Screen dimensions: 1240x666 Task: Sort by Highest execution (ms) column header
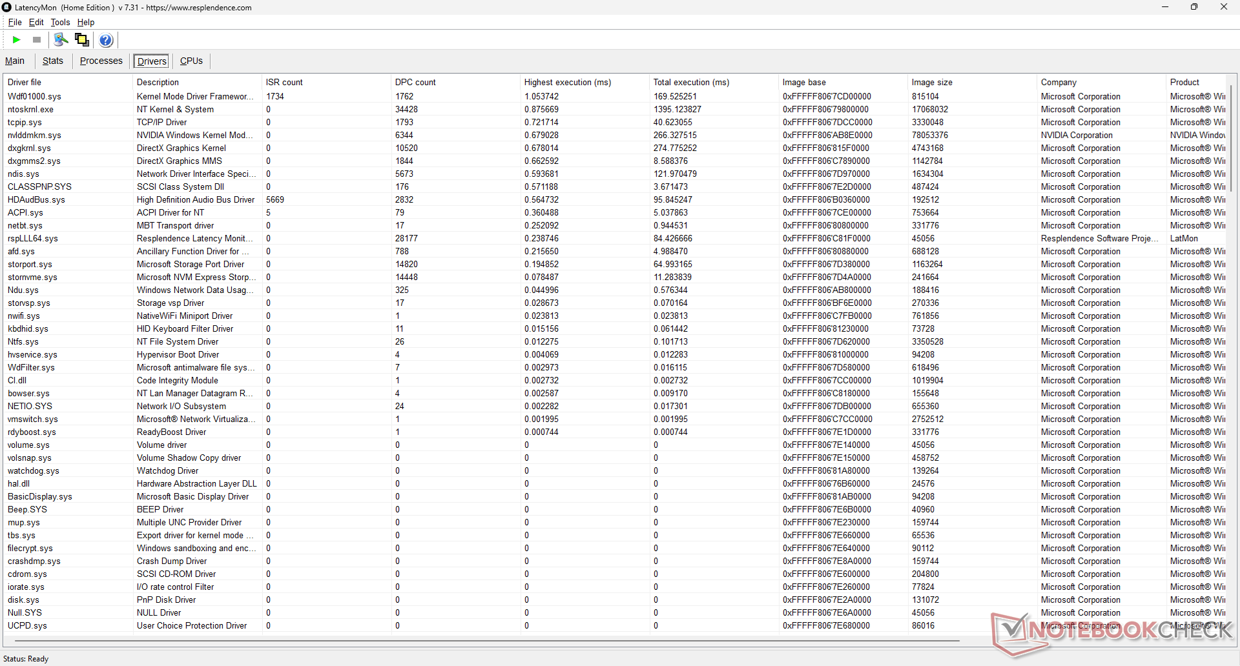(584, 82)
